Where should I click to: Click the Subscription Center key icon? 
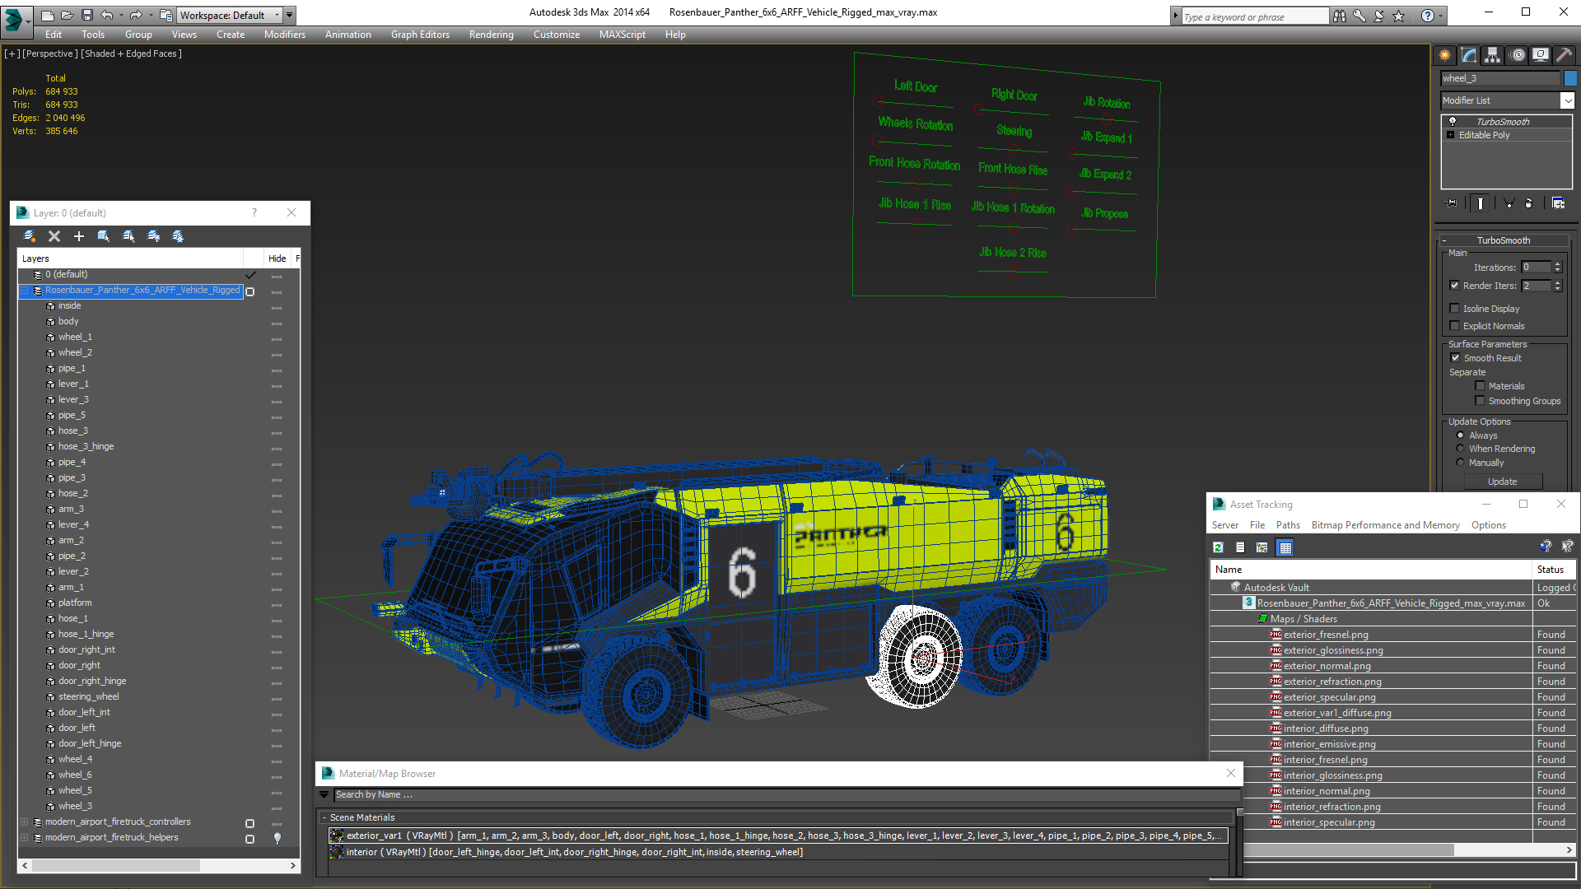[1359, 16]
